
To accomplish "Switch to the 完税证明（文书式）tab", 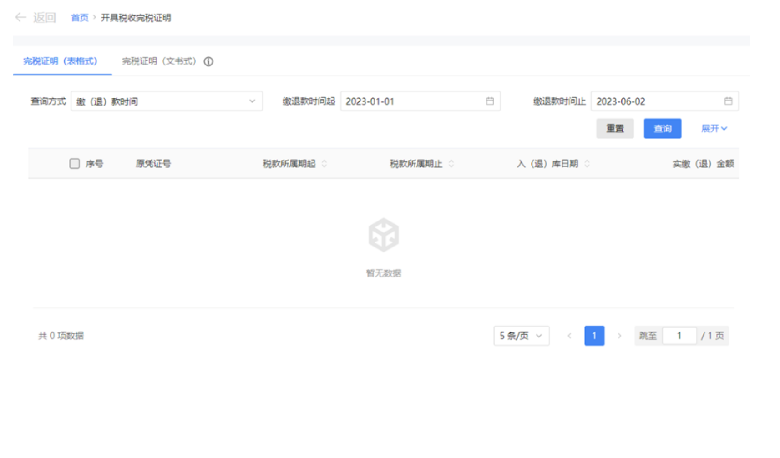I will 158,61.
